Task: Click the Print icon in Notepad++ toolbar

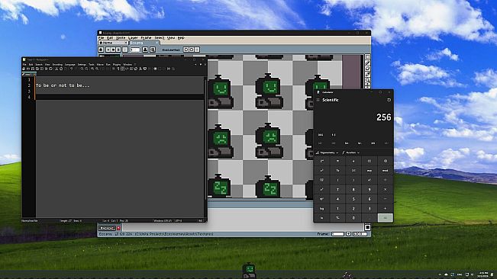Action: [50, 69]
